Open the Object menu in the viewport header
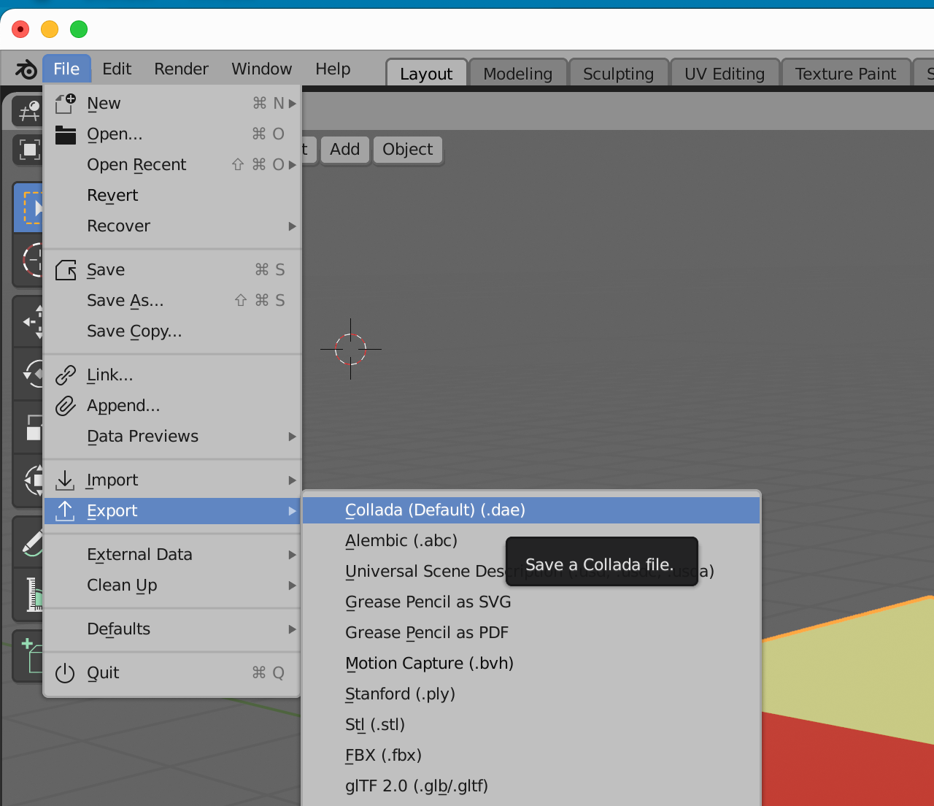934x806 pixels. (x=408, y=150)
